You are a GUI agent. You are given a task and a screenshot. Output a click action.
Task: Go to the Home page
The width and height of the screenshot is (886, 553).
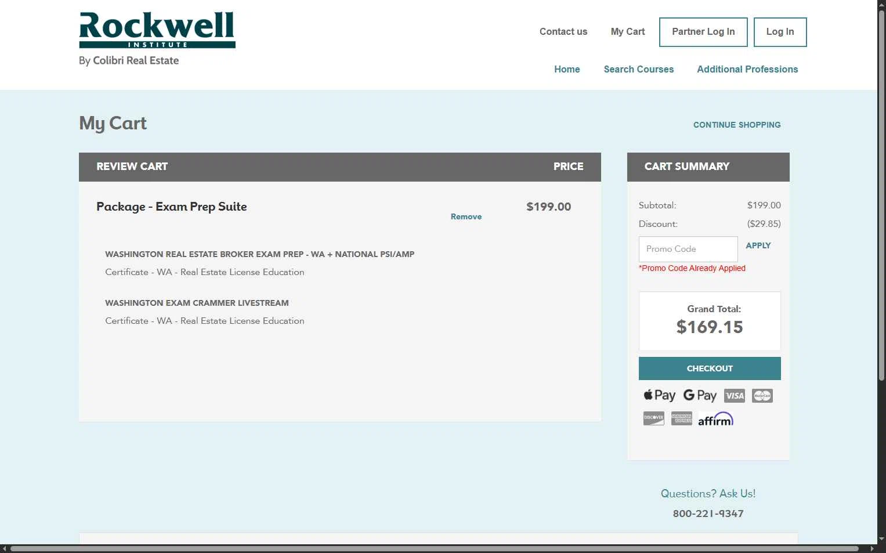point(567,69)
